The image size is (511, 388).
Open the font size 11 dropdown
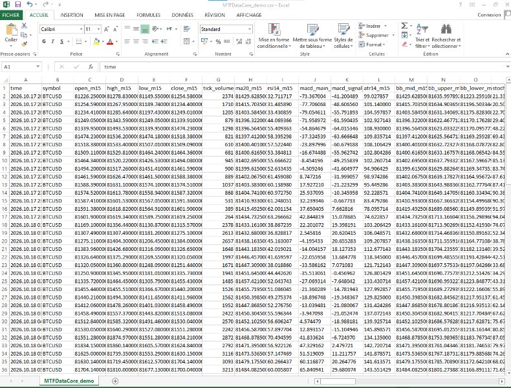tap(98, 29)
